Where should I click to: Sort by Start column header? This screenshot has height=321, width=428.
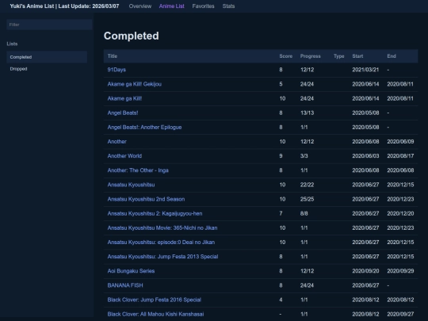tap(357, 56)
